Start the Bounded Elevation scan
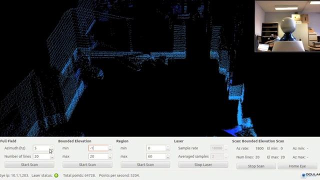Image resolution: width=320 pixels, height=180 pixels. coord(87,164)
